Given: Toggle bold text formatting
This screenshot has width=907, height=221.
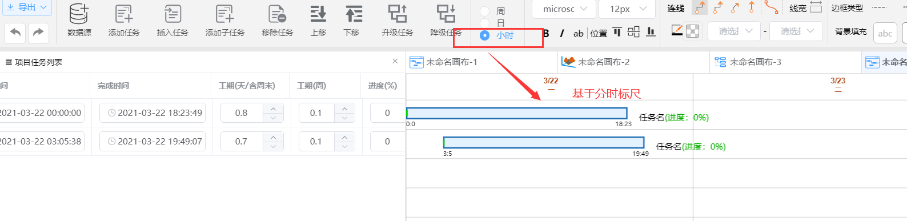Looking at the screenshot, I should [x=546, y=33].
